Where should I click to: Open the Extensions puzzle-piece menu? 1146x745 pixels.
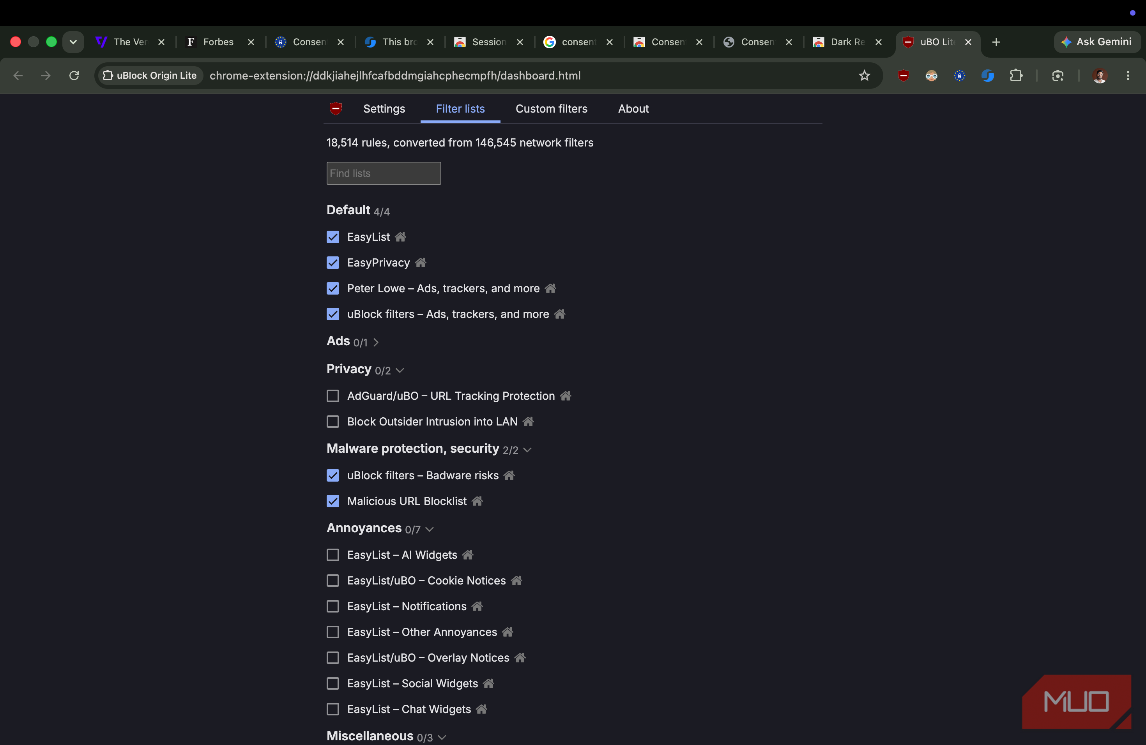(1016, 76)
